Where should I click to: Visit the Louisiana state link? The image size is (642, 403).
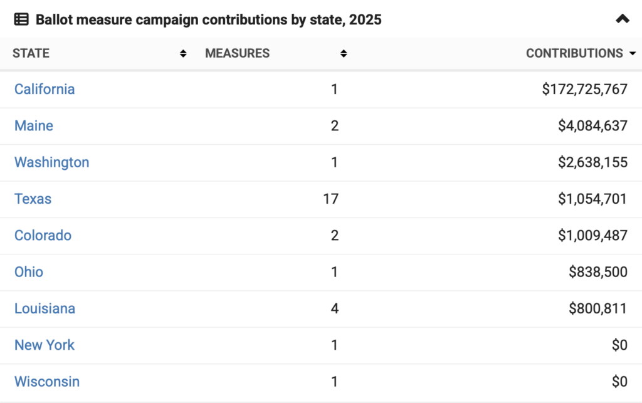point(45,308)
